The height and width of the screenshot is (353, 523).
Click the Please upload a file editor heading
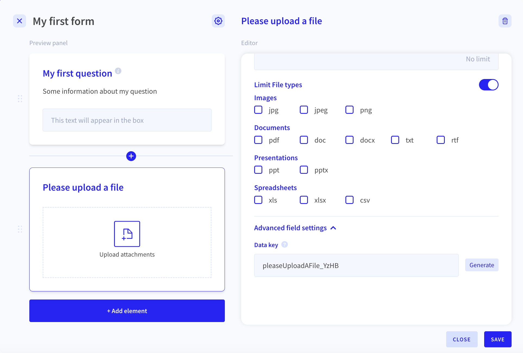(282, 21)
